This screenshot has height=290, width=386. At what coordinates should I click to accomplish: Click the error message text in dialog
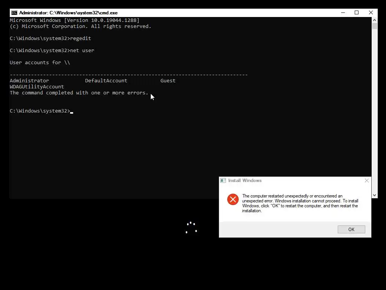click(300, 203)
